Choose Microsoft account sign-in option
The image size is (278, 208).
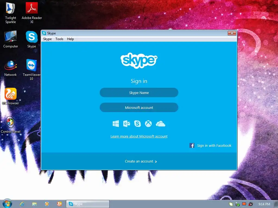tap(139, 107)
